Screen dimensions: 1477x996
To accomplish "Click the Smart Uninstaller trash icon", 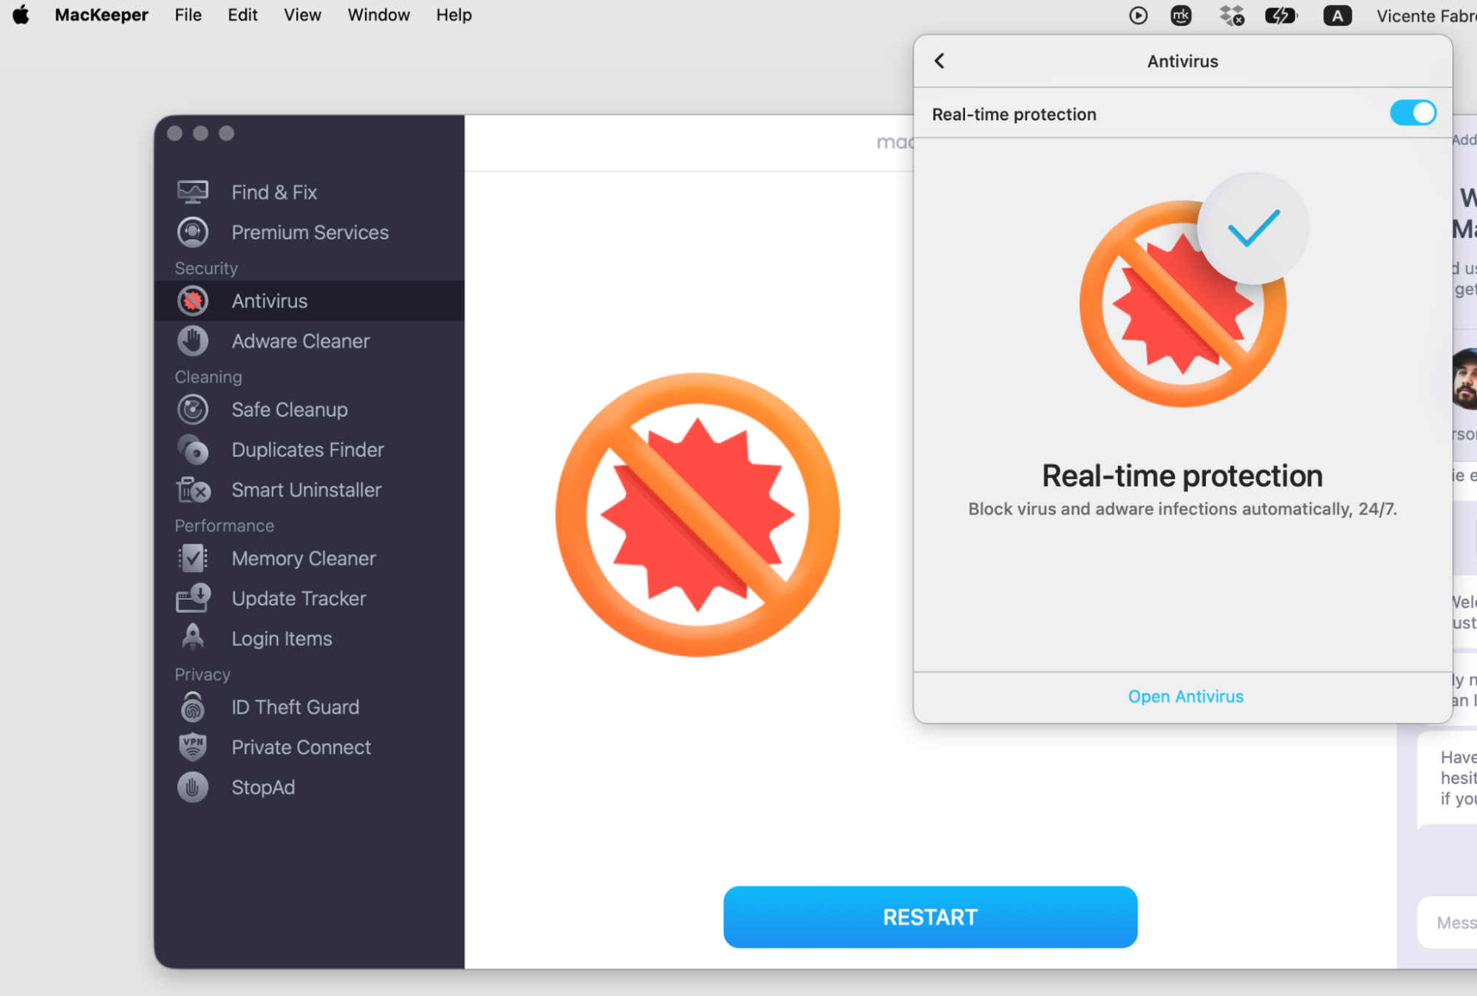I will pyautogui.click(x=193, y=490).
